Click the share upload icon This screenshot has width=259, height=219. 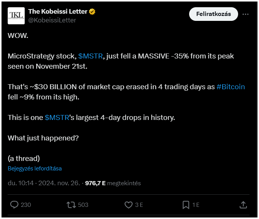click(243, 205)
